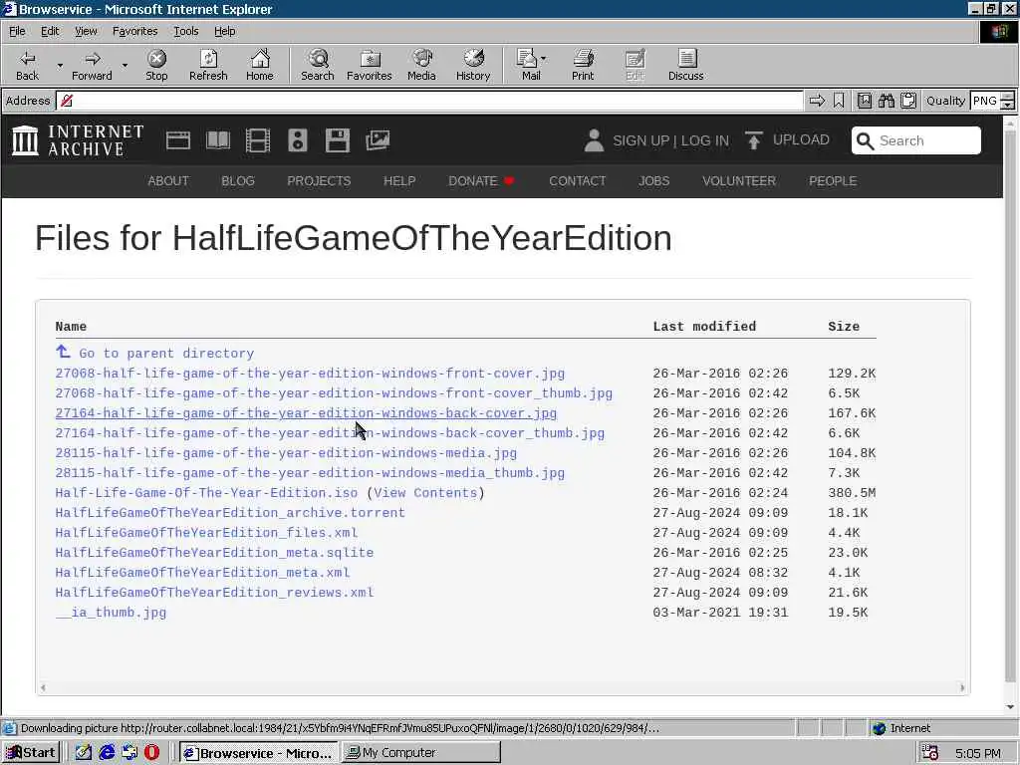
Task: Open the View menu
Action: pyautogui.click(x=86, y=31)
